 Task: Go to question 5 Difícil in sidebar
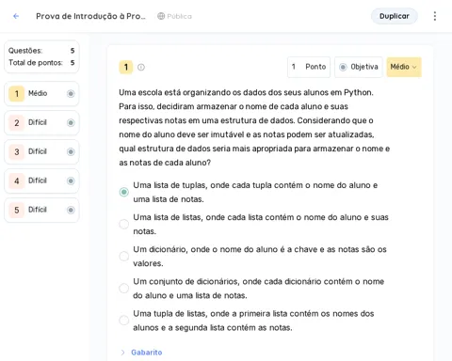(x=41, y=210)
